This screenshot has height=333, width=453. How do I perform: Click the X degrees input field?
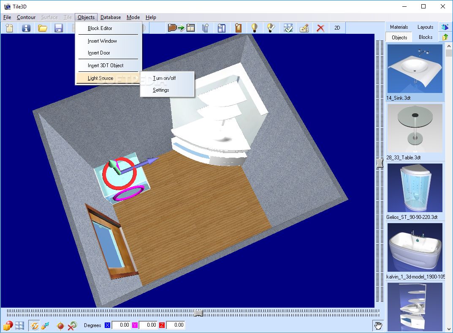click(x=121, y=325)
